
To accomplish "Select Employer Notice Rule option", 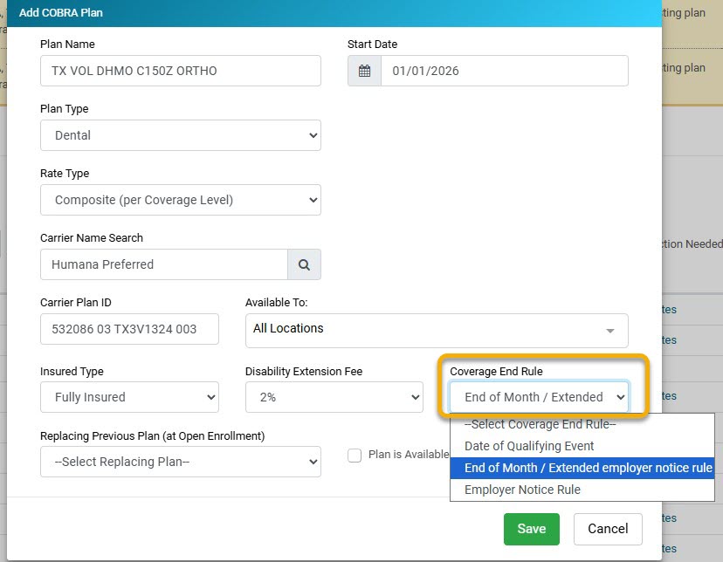I will [522, 490].
